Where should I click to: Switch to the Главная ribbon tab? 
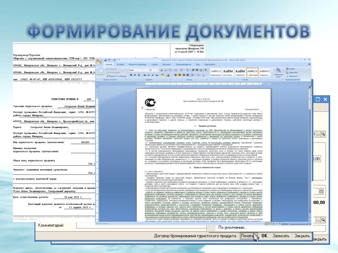pyautogui.click(x=109, y=64)
